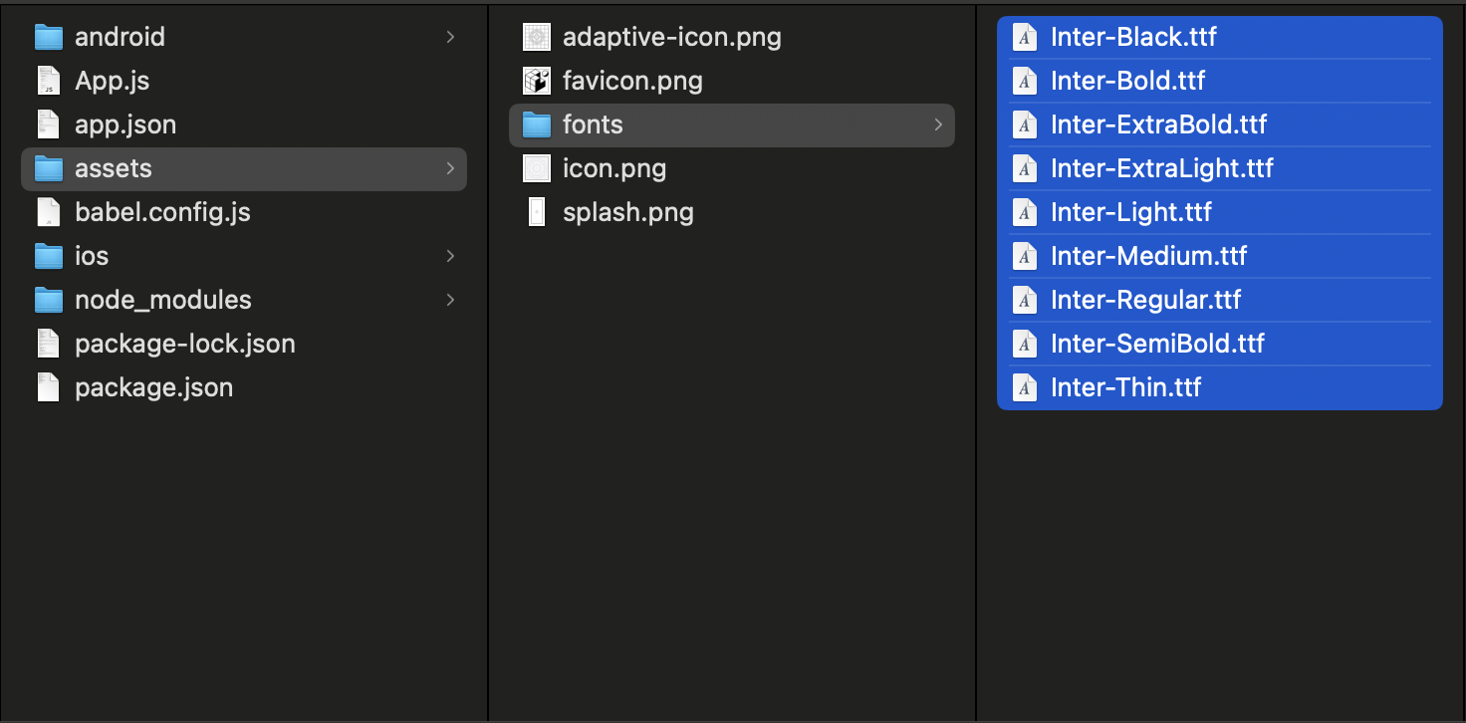Select the app.json file
Screen dimensions: 1466x723
(x=124, y=124)
